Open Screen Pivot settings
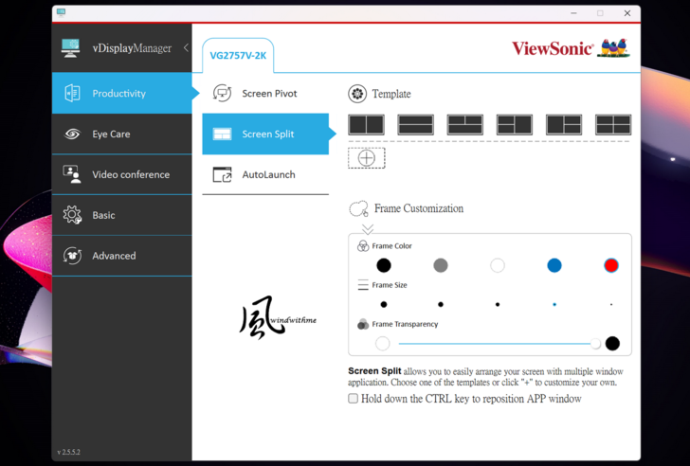The height and width of the screenshot is (466, 690). pos(265,93)
